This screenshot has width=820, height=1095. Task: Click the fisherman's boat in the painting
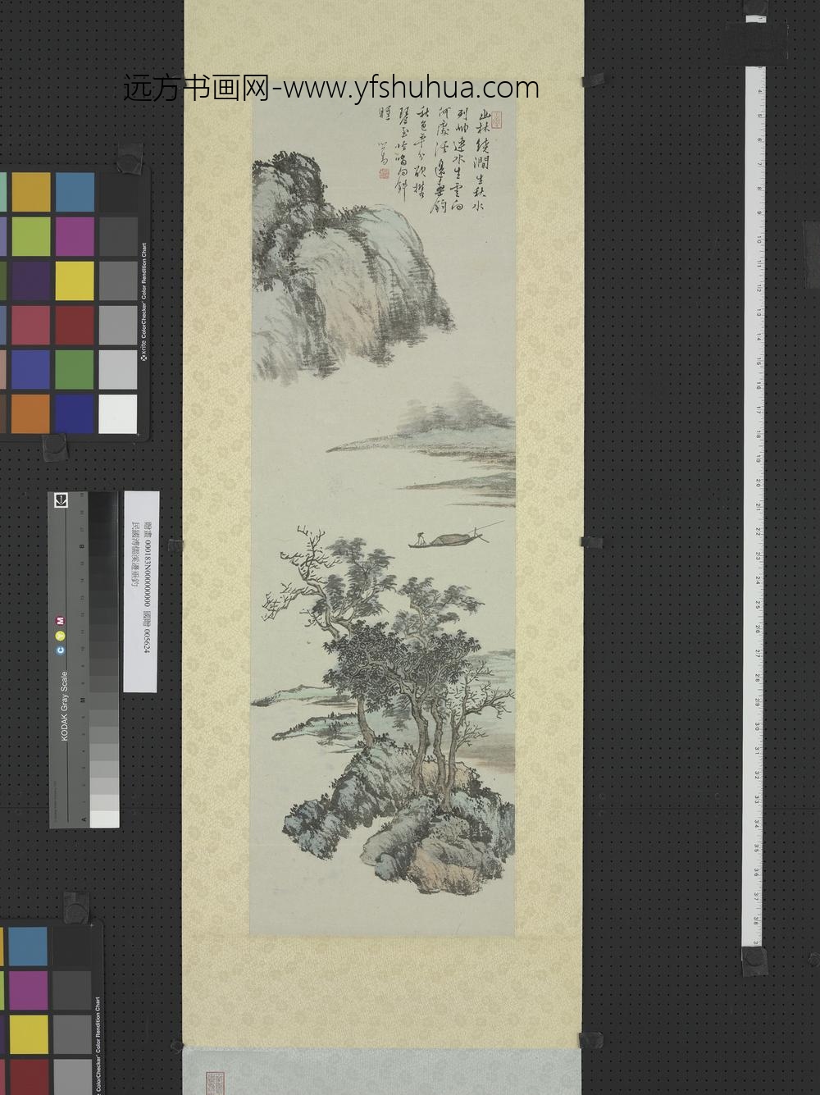(449, 537)
